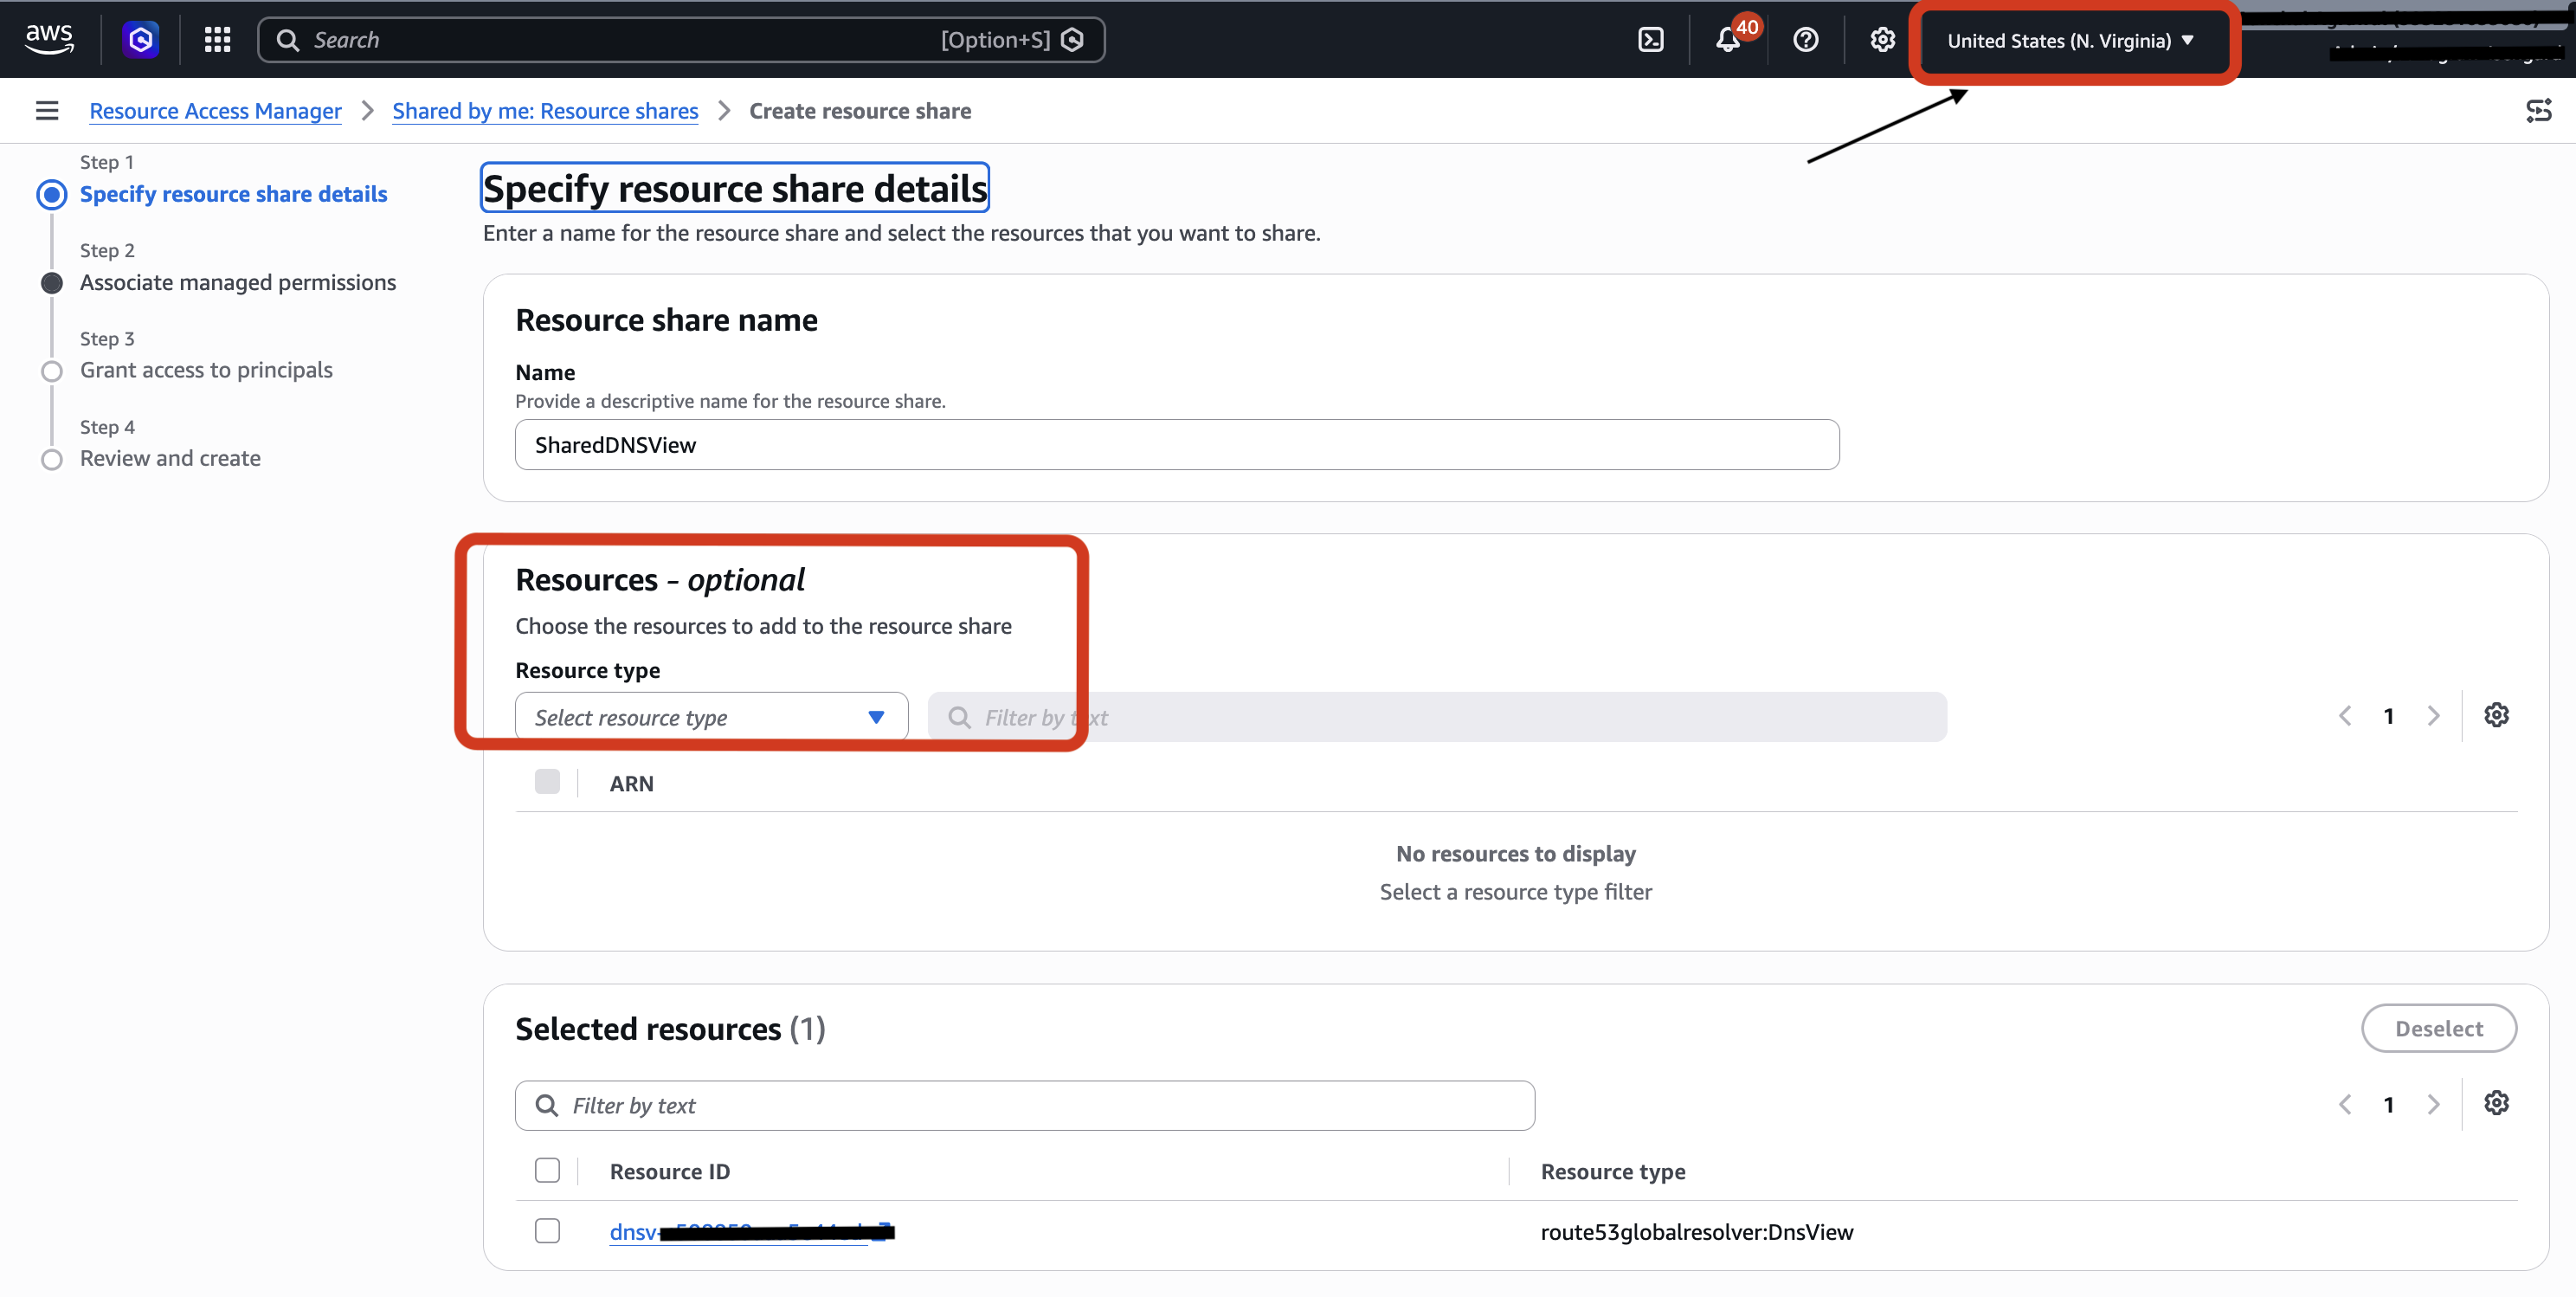Viewport: 2576px width, 1297px height.
Task: Open the dnsv resource ID link
Action: click(751, 1232)
